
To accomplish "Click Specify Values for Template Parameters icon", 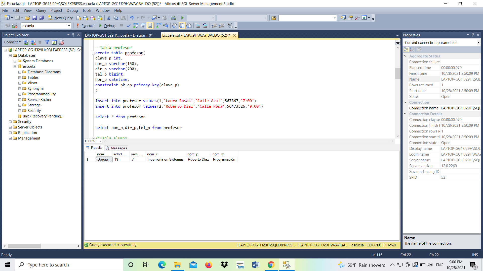I will tap(230, 26).
